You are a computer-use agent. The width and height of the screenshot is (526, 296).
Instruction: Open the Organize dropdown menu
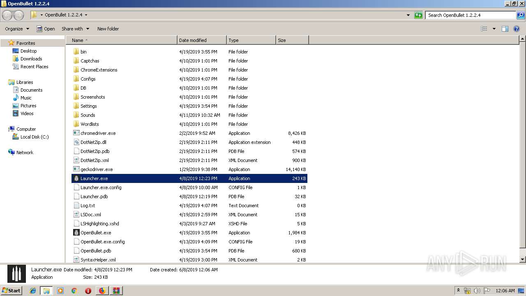pos(17,29)
